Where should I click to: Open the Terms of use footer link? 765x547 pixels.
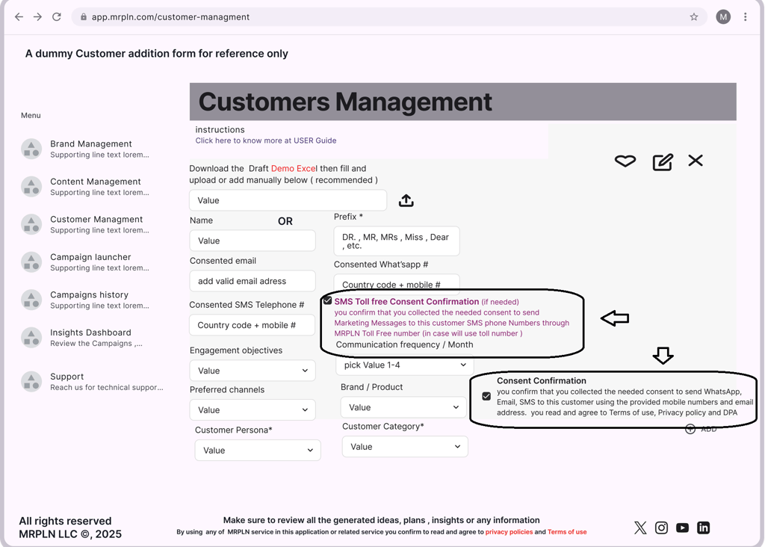pos(567,532)
